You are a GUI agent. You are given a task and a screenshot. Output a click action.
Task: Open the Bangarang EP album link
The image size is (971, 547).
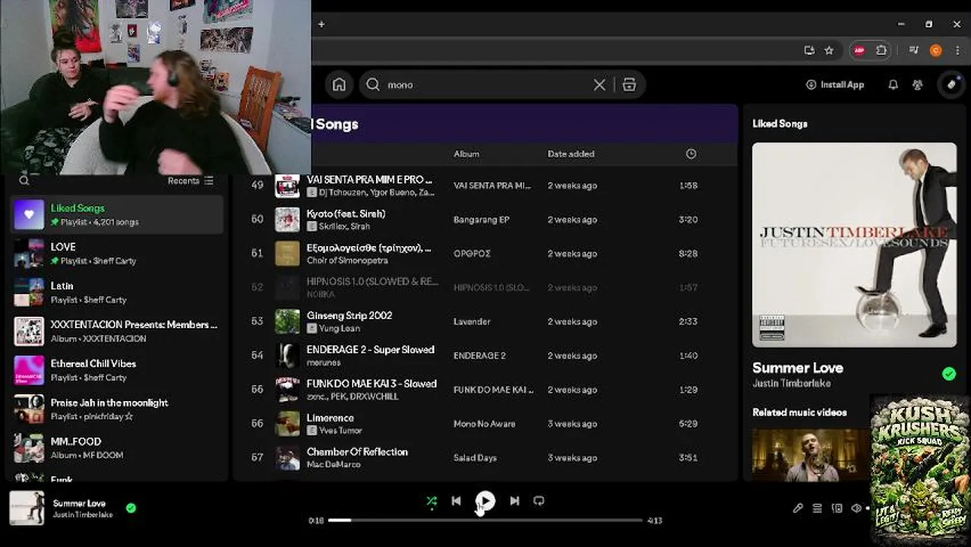click(481, 220)
